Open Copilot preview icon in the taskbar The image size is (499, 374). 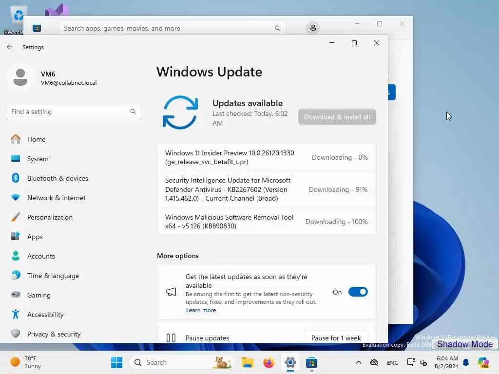click(483, 362)
